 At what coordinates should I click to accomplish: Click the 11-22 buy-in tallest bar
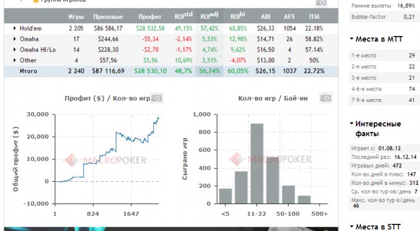[257, 163]
